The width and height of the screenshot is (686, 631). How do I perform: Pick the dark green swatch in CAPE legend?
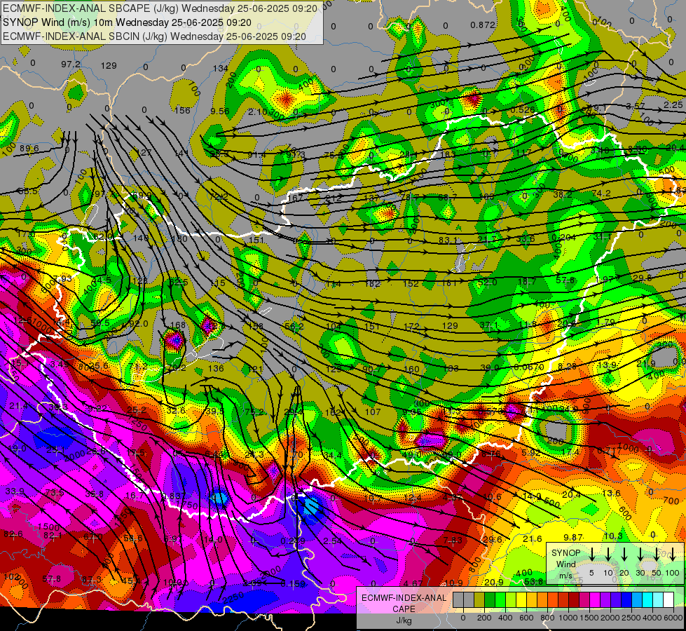point(490,600)
